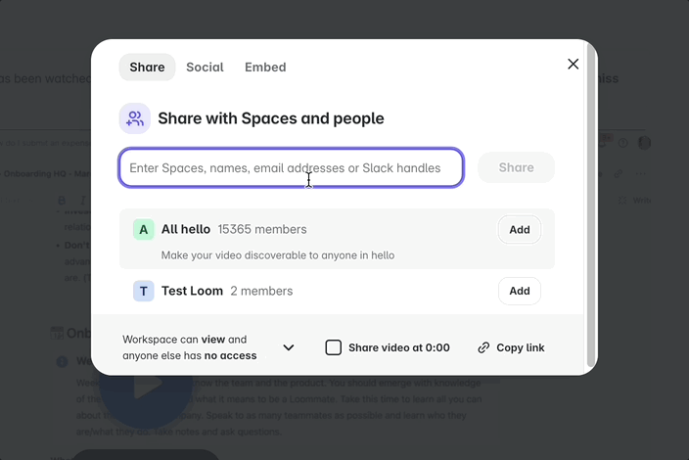Add the Test Loom space

[519, 291]
